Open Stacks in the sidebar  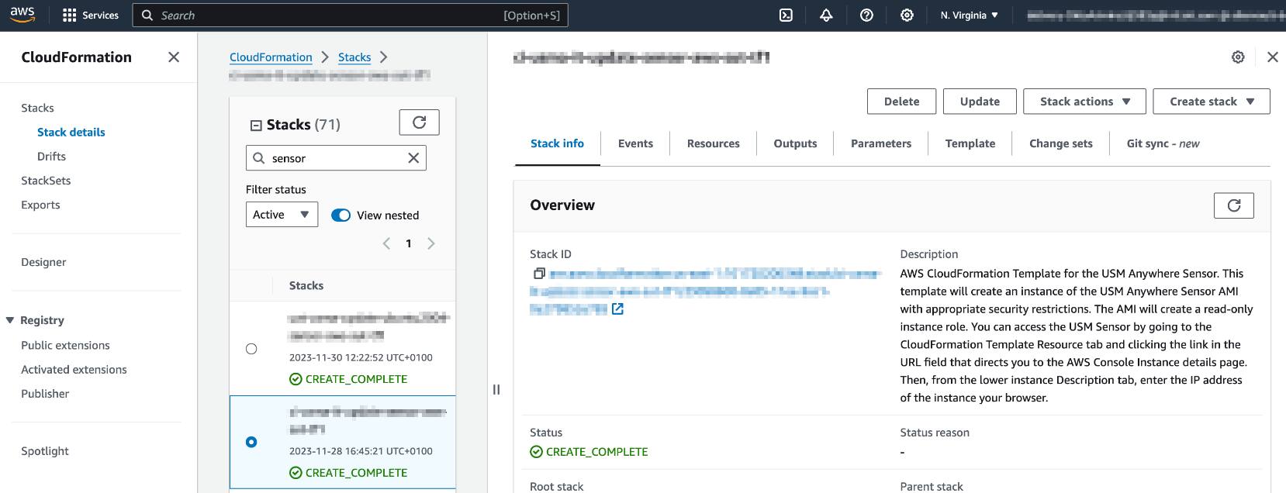point(37,108)
